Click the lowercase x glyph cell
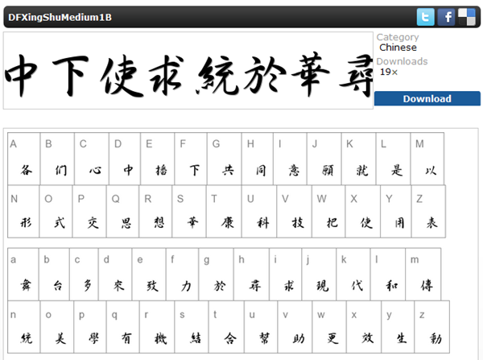The height and width of the screenshot is (360, 483). pyautogui.click(x=365, y=327)
